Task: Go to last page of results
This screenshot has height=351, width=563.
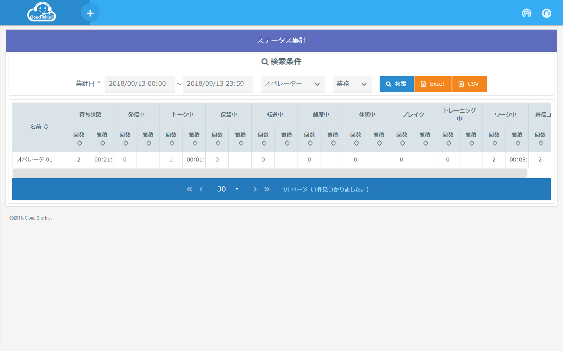Action: pos(267,189)
